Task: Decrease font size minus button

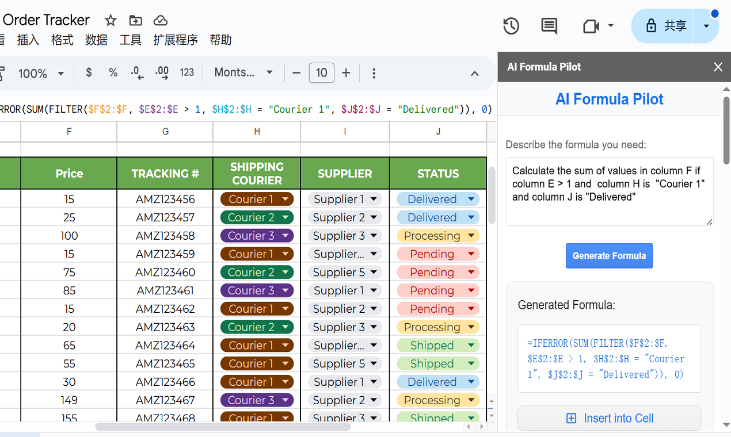Action: [296, 73]
